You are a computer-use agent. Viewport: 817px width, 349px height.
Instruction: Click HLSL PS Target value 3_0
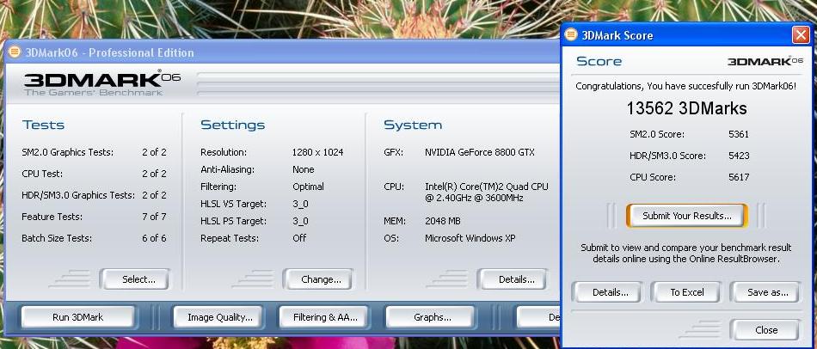[300, 221]
